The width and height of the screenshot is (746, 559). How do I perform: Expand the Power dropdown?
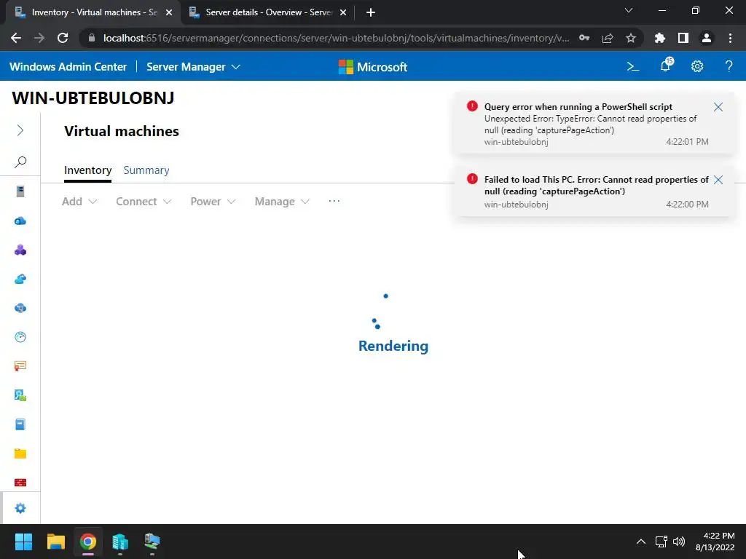pyautogui.click(x=213, y=202)
